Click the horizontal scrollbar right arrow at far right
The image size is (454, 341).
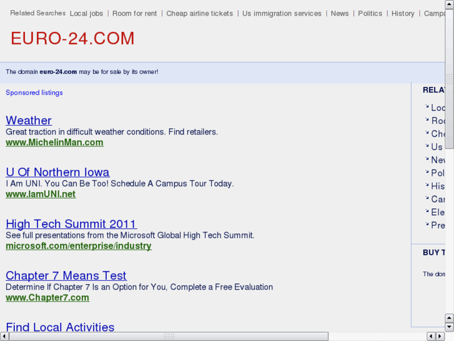[x=440, y=336]
